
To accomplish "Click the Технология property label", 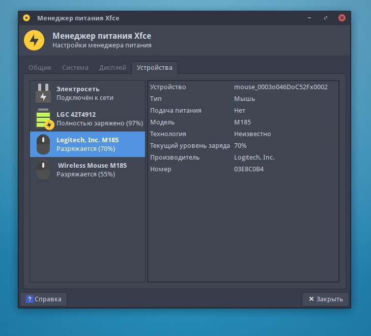I will [x=168, y=134].
